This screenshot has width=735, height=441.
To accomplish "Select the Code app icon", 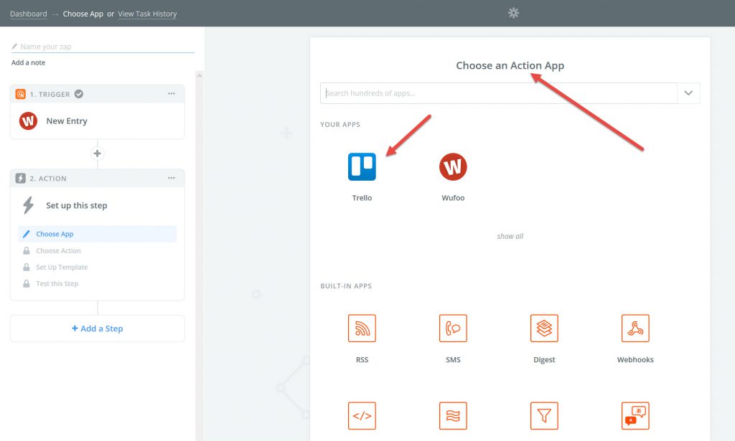I will [362, 415].
